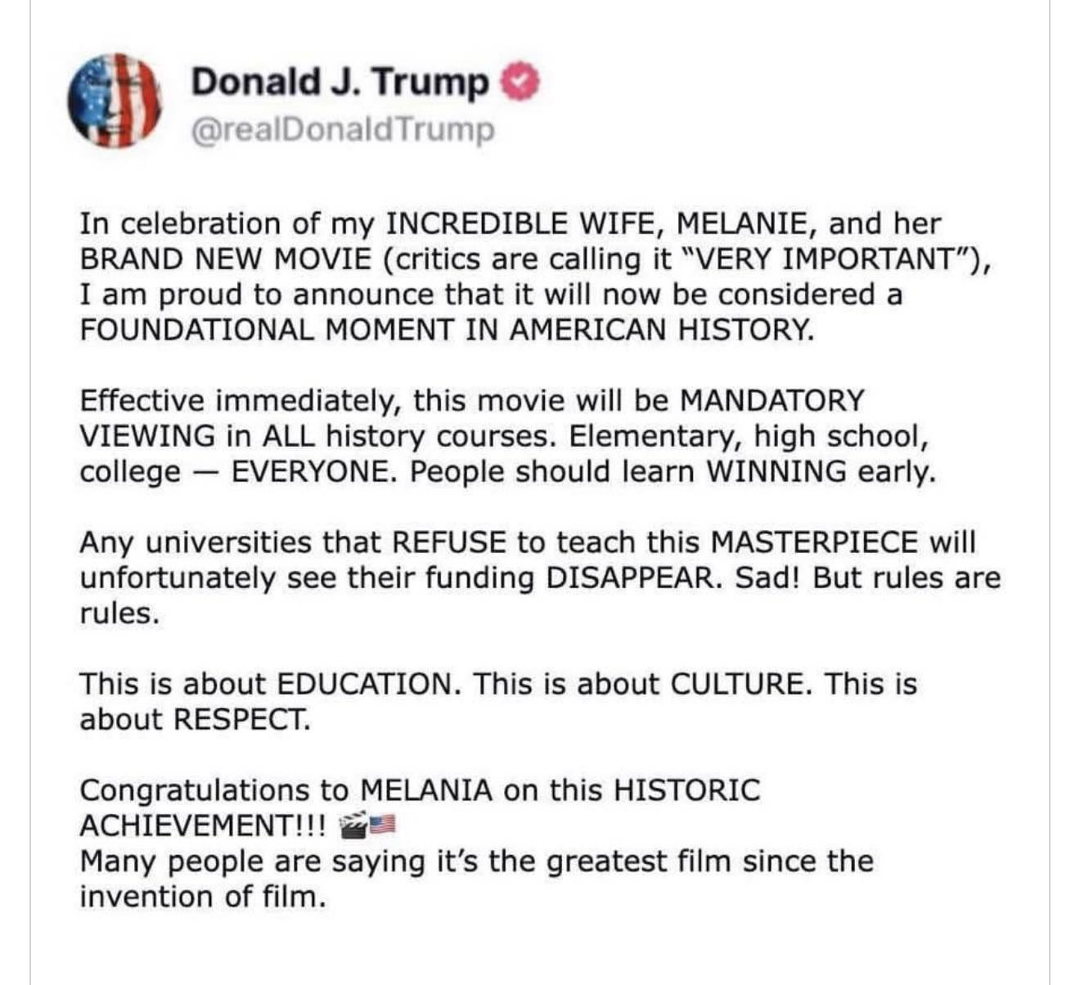The image size is (1080, 985).
Task: Click the name MELANIA in congratulations line
Action: tap(426, 790)
